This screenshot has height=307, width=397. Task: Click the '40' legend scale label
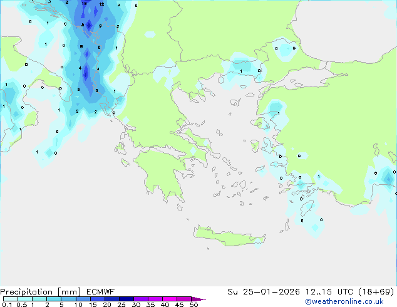(165, 304)
